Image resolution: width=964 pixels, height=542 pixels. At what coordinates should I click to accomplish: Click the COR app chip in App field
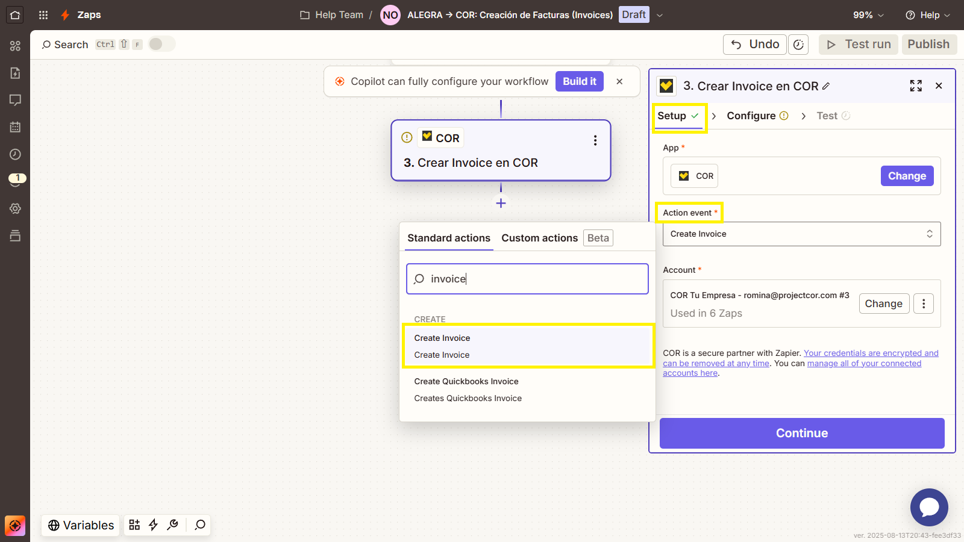(695, 176)
